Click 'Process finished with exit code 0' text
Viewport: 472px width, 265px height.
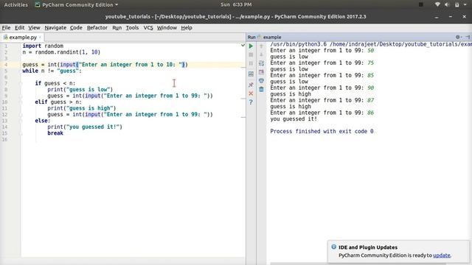pyautogui.click(x=322, y=131)
